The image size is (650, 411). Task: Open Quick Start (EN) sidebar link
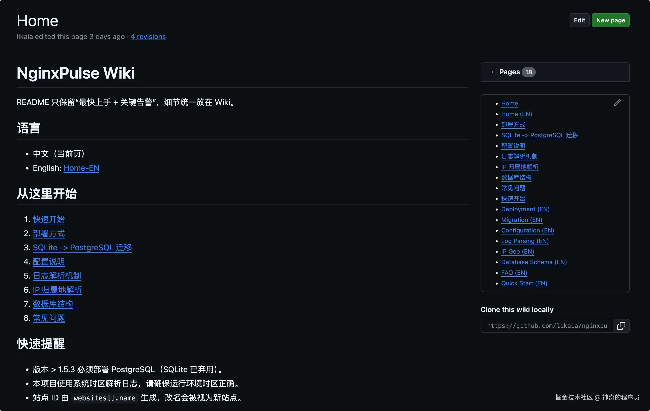[524, 283]
